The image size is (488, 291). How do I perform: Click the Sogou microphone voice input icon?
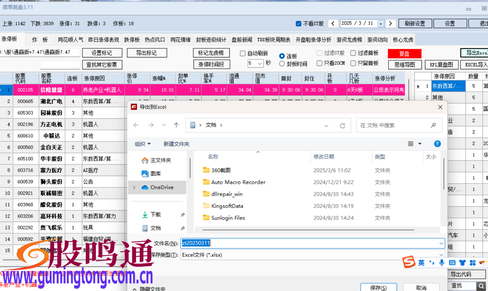[442, 262]
